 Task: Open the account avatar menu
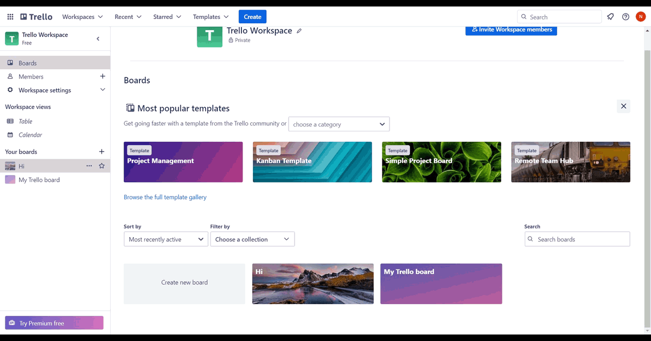tap(640, 17)
